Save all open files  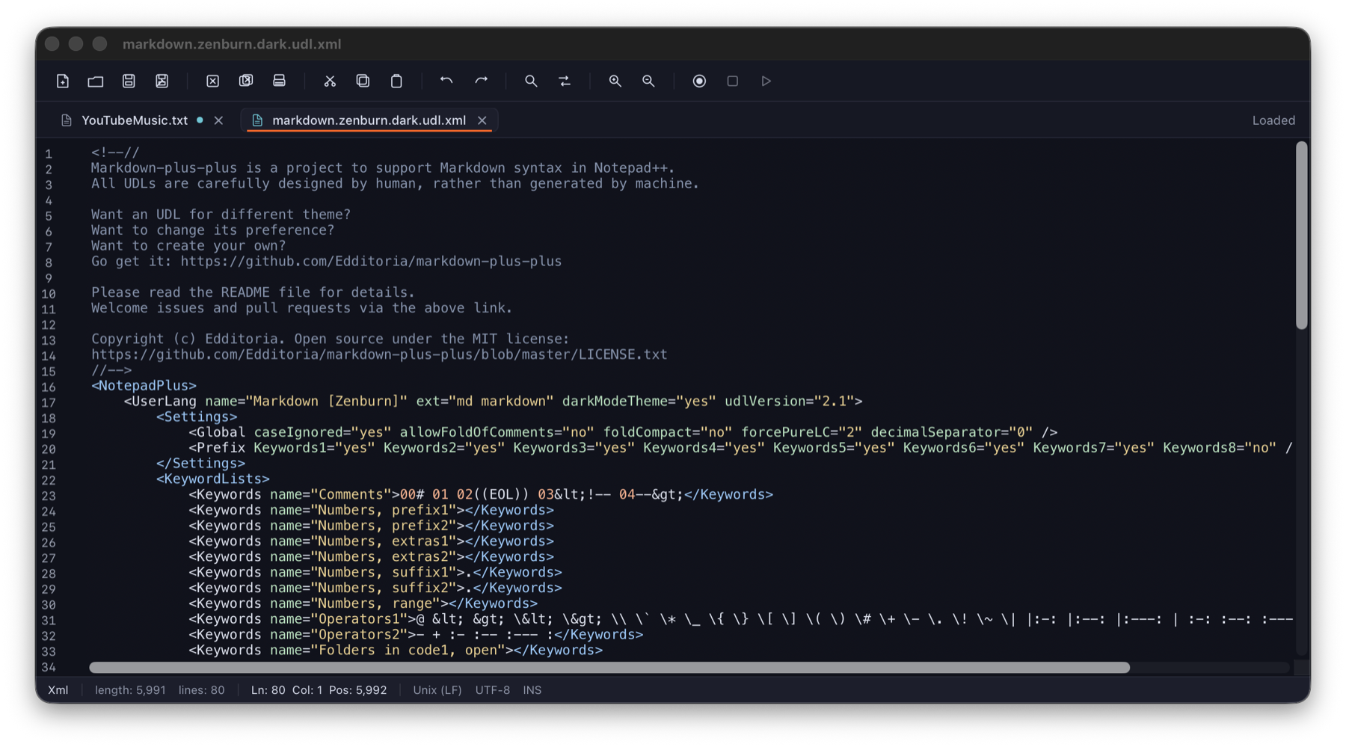[x=162, y=81]
